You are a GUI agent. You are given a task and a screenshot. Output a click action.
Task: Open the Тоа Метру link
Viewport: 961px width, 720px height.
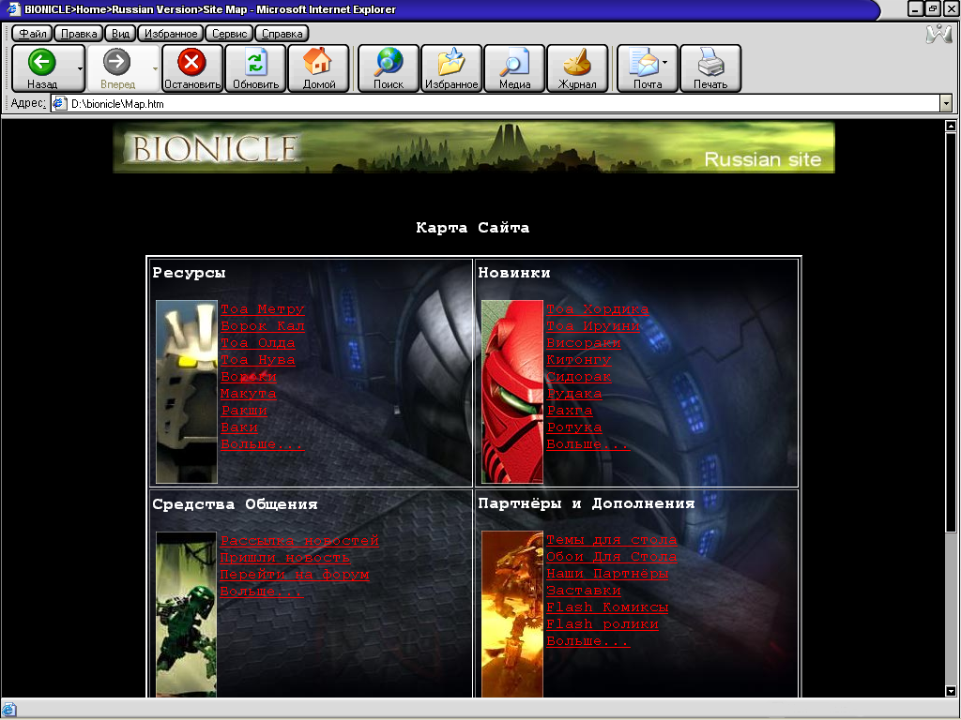pyautogui.click(x=263, y=309)
